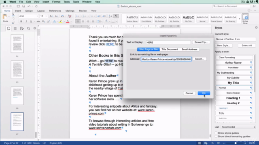
Task: Click the Text to Display field
Action: [x=168, y=42]
